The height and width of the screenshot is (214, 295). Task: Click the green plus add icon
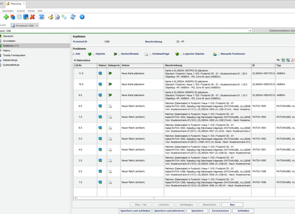click(6, 17)
